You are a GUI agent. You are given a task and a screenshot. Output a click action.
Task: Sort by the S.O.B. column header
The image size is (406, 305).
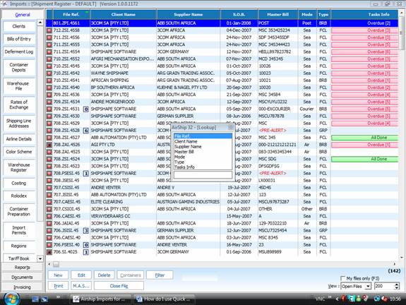239,15
